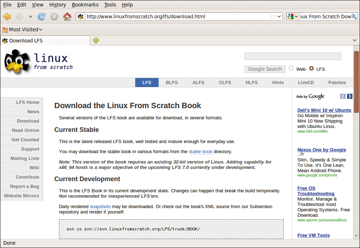Open Dell's Mini 10 w/ Ubuntu ad

(324, 110)
